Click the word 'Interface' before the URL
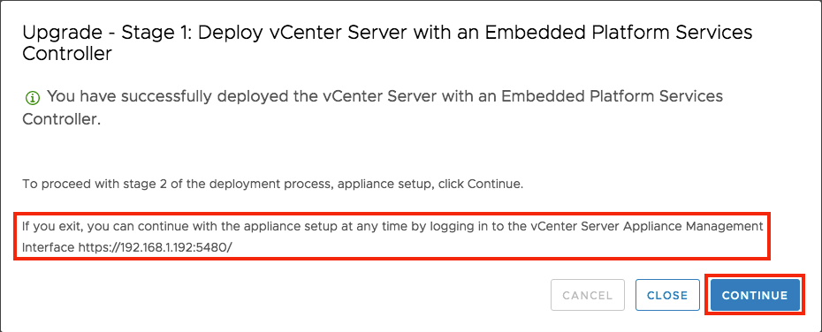Image resolution: width=822 pixels, height=332 pixels. tap(49, 248)
